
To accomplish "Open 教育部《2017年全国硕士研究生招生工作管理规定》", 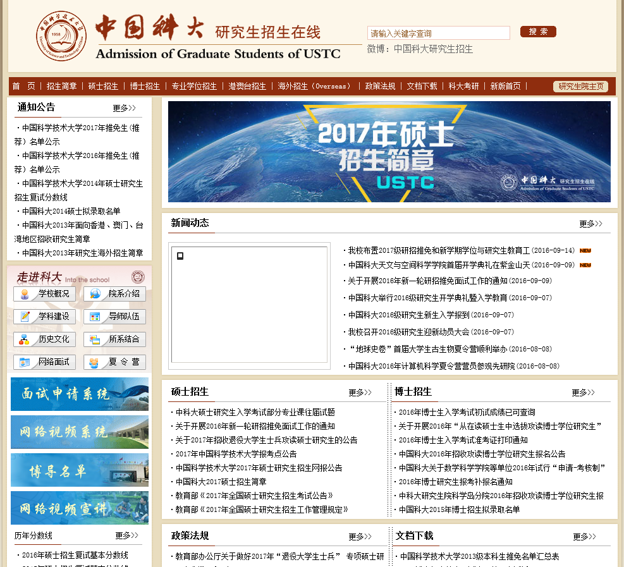I will coord(262,510).
